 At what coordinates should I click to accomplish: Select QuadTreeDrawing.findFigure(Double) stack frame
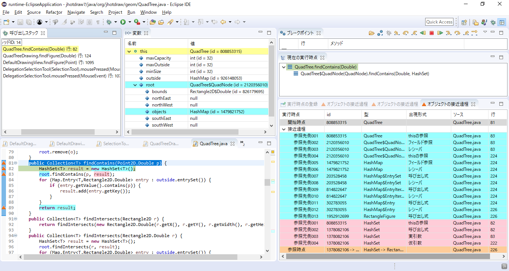pos(47,56)
